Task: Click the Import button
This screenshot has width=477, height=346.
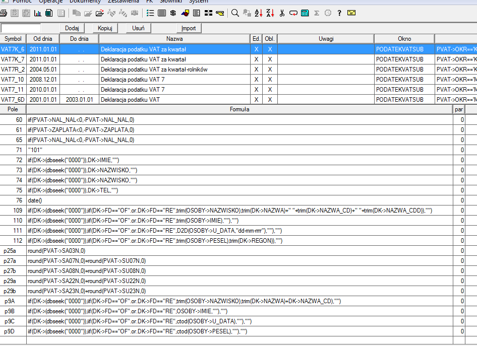Action: 189,28
